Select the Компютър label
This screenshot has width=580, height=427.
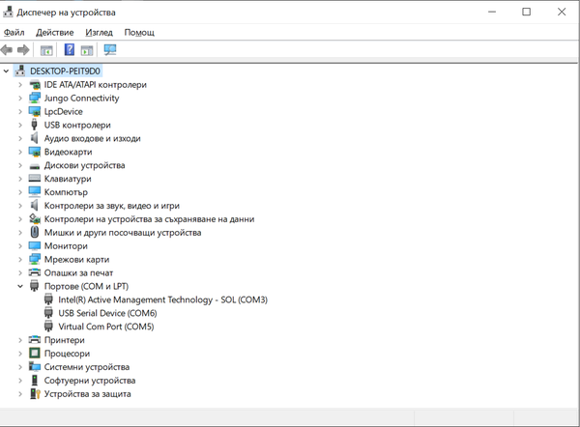coord(66,192)
